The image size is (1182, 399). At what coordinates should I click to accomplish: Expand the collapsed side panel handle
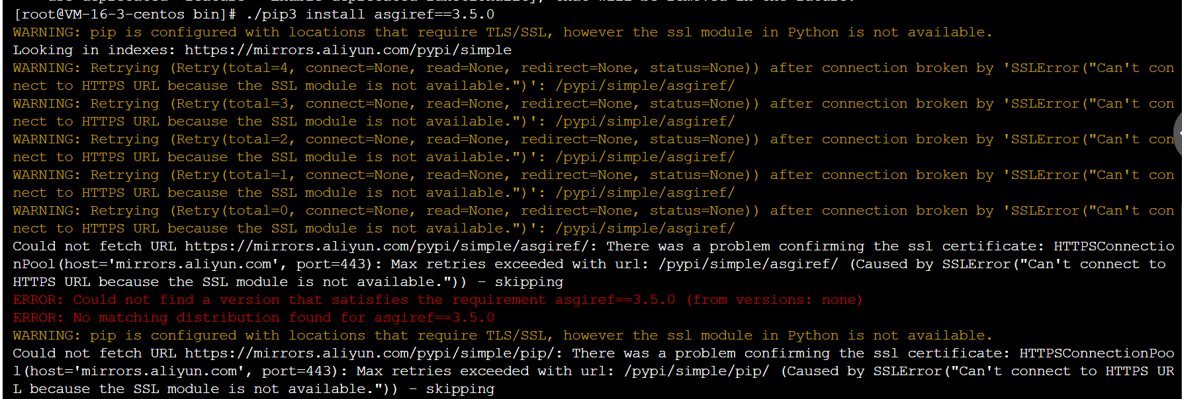tap(1177, 134)
